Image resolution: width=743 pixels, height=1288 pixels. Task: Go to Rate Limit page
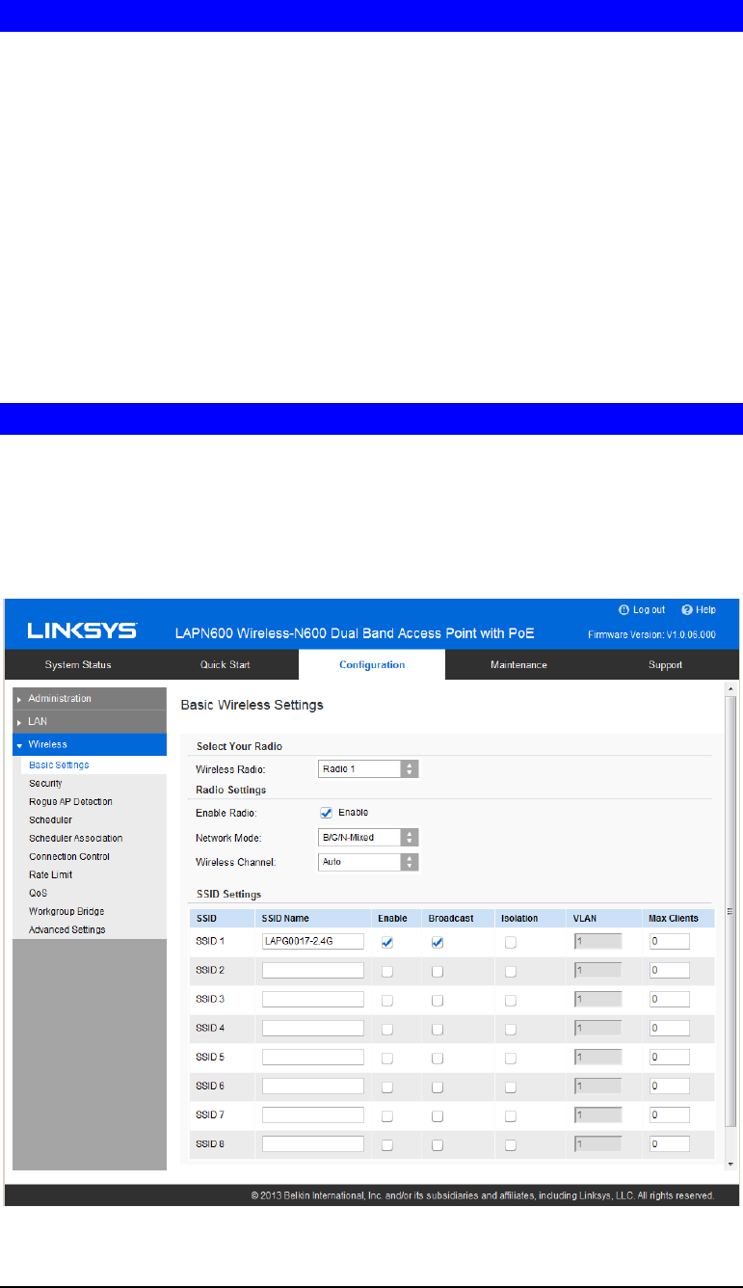(51, 874)
